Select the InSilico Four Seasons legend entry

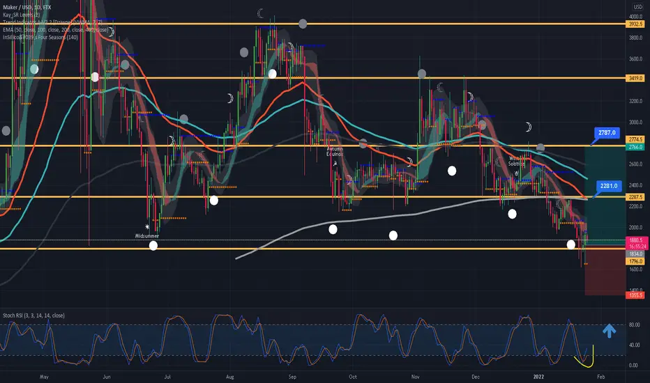pos(40,38)
